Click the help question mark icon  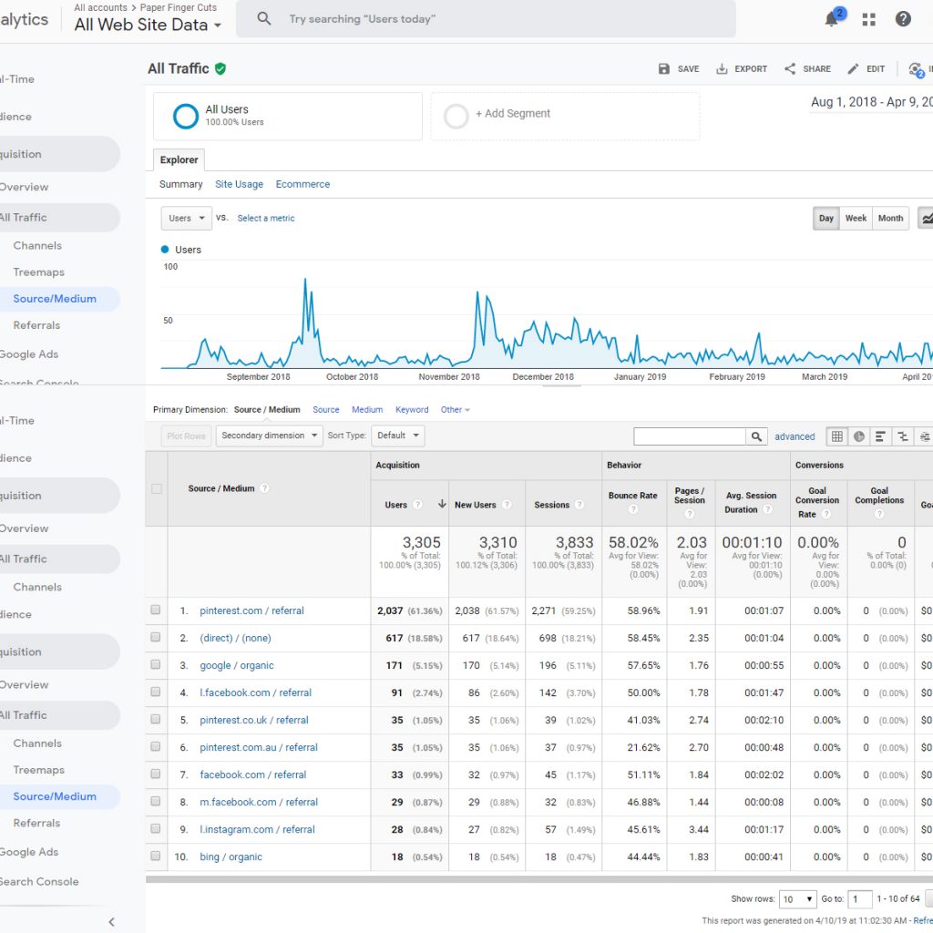point(903,19)
